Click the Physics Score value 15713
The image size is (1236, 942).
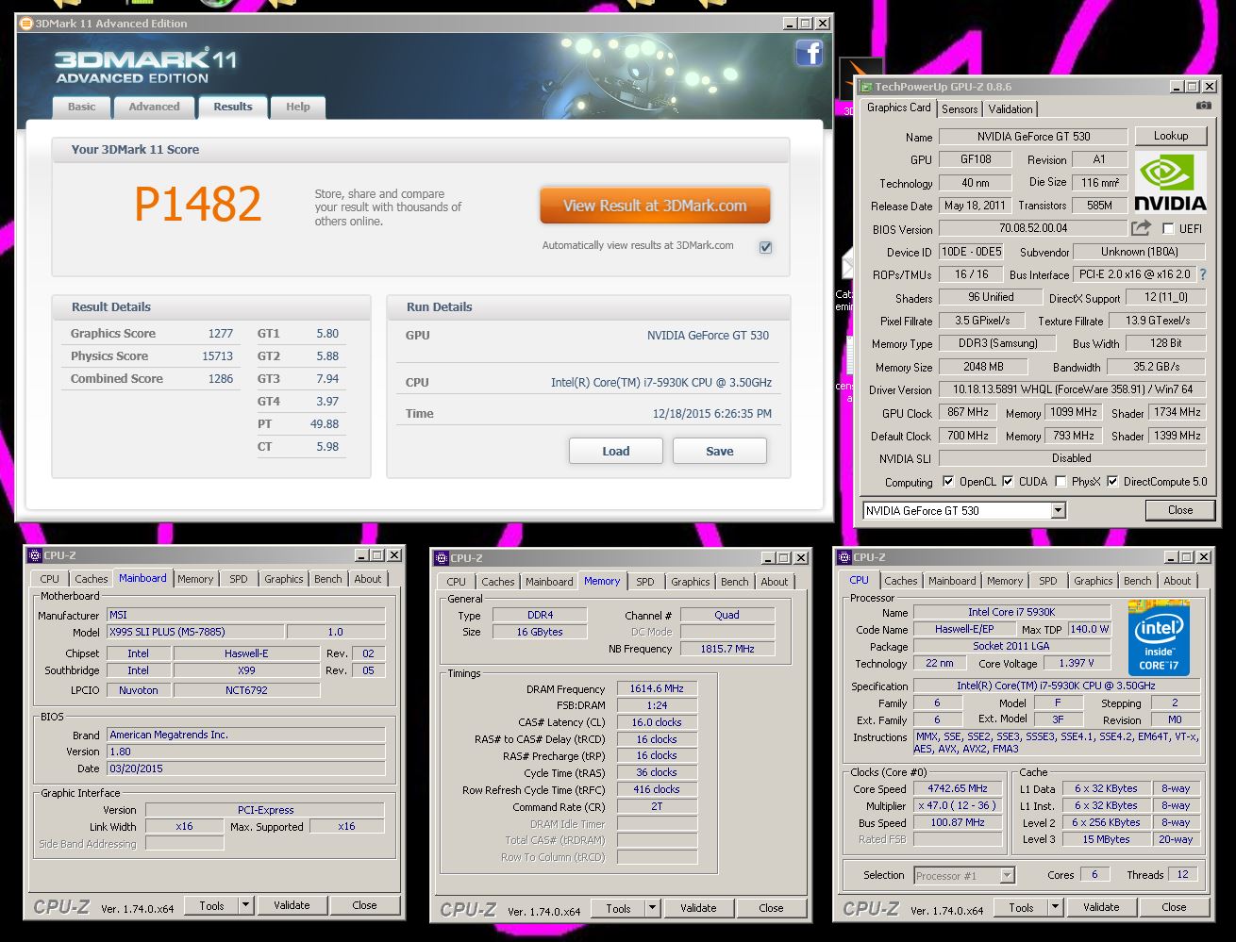[217, 355]
